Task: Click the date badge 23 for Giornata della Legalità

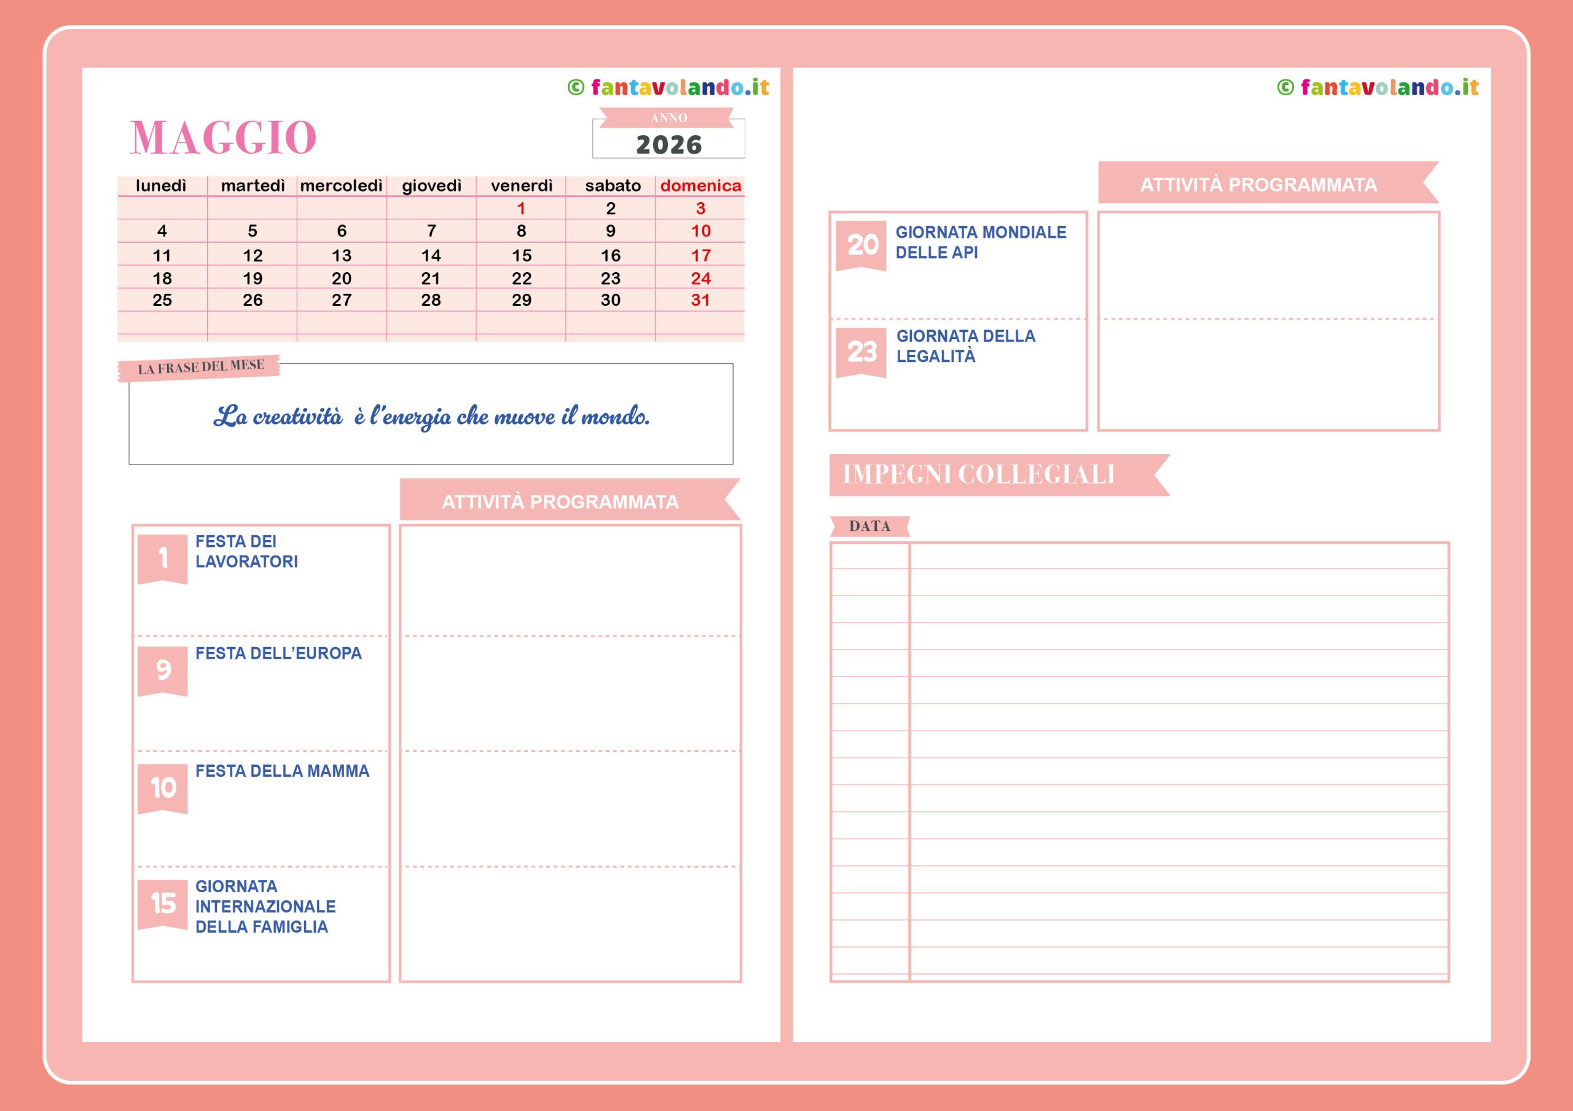Action: point(861,351)
